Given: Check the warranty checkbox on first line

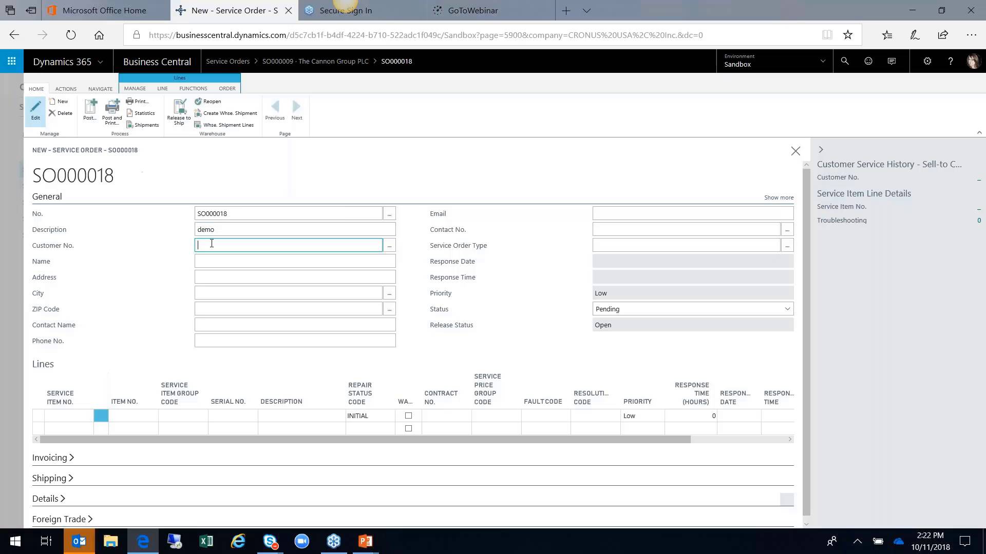Looking at the screenshot, I should 408,415.
